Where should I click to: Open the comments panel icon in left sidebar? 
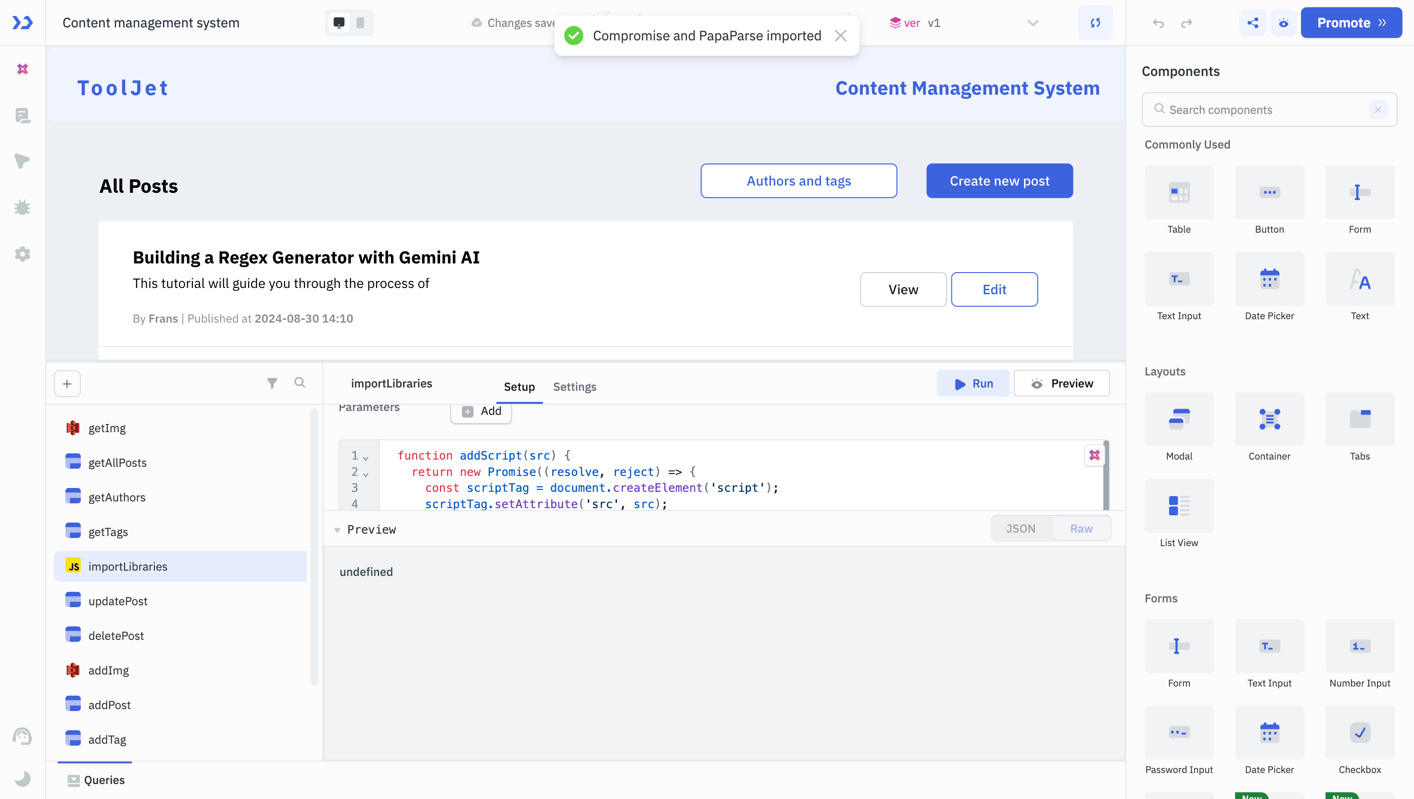23,116
